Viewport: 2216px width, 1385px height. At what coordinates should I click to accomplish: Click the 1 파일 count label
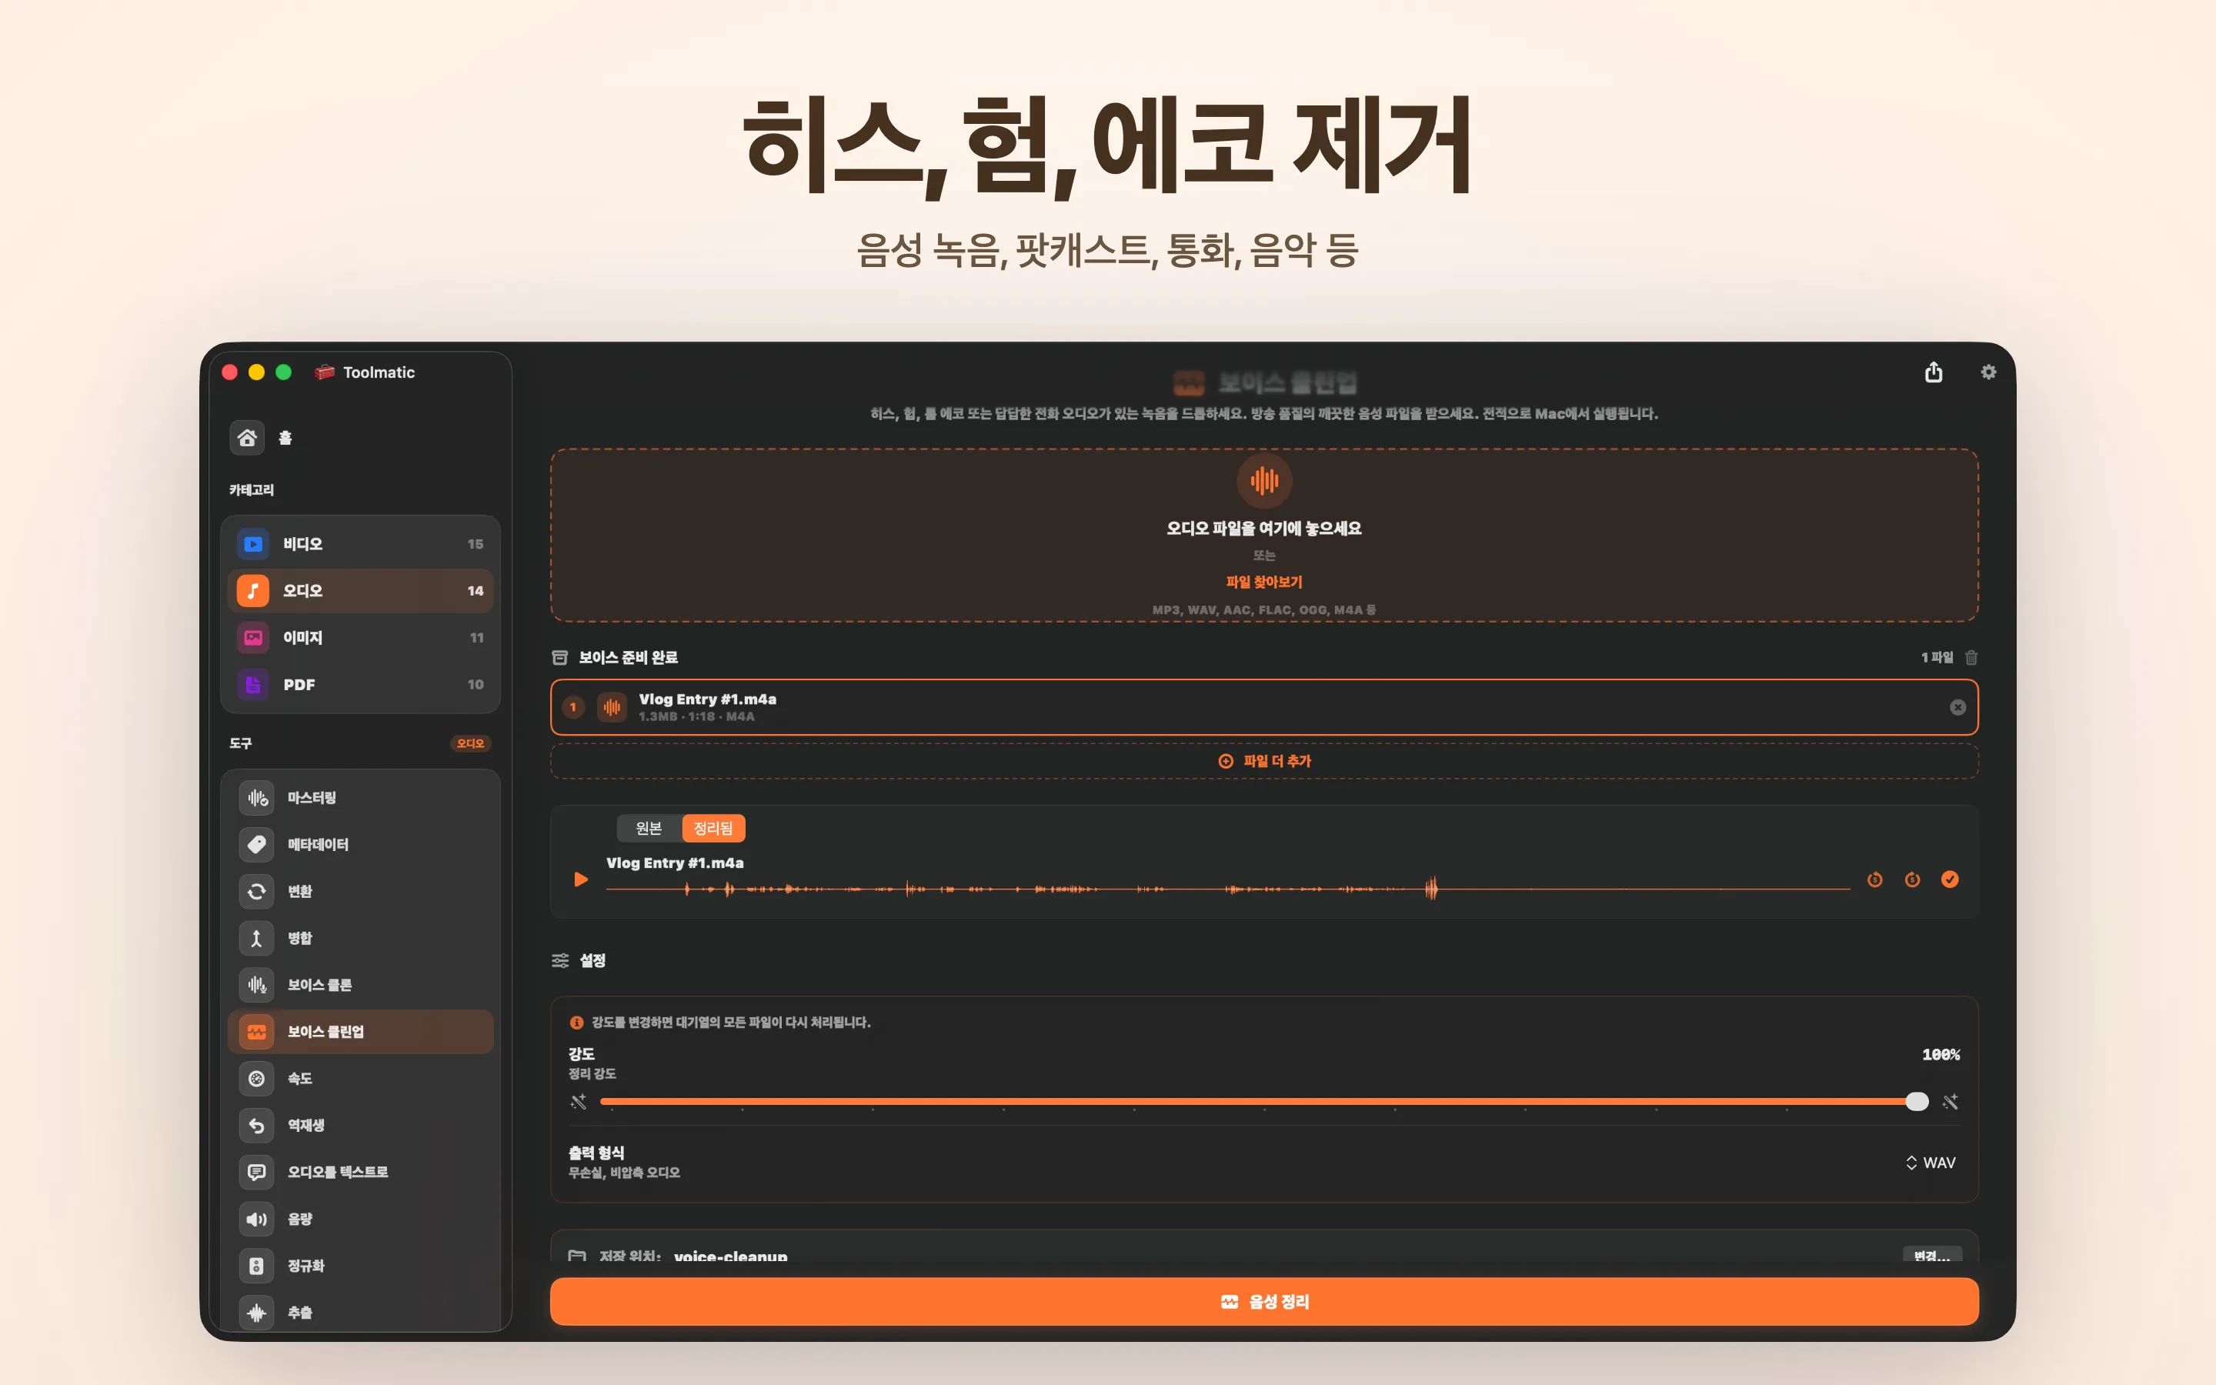(x=1937, y=658)
